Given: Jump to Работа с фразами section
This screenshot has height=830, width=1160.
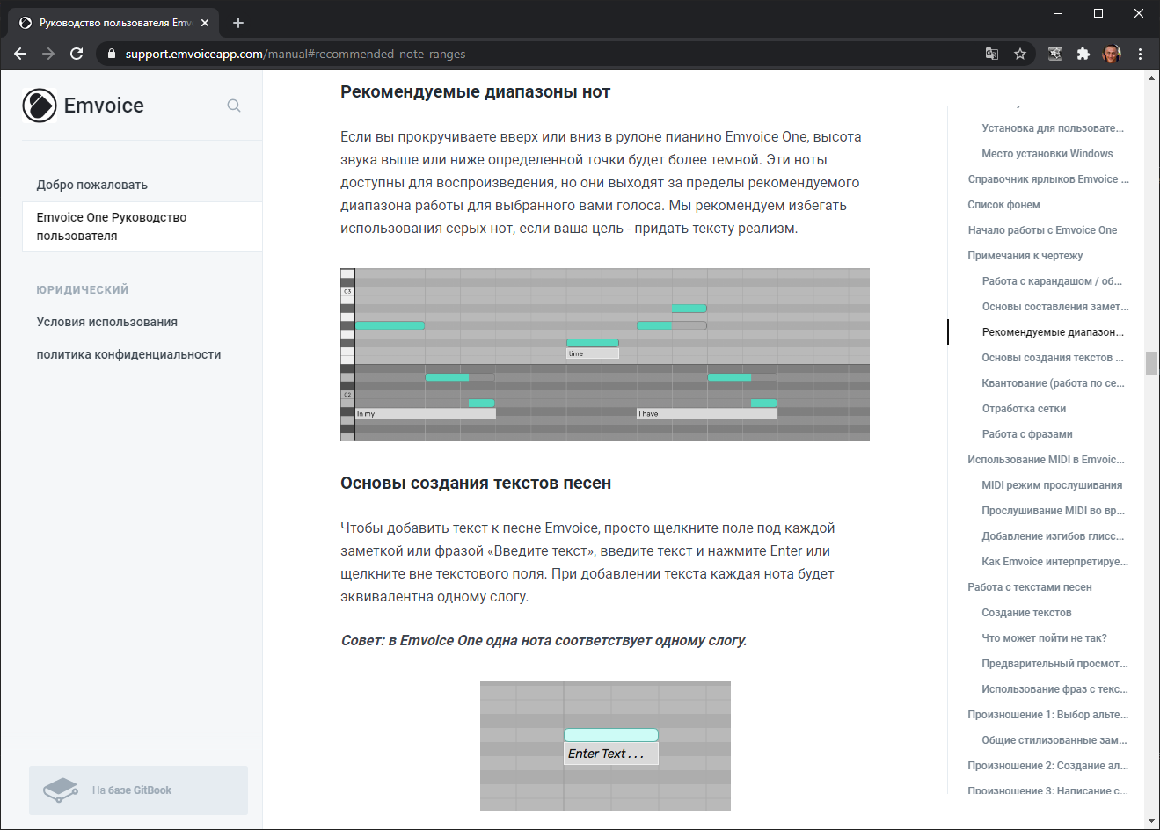Looking at the screenshot, I should [1027, 434].
